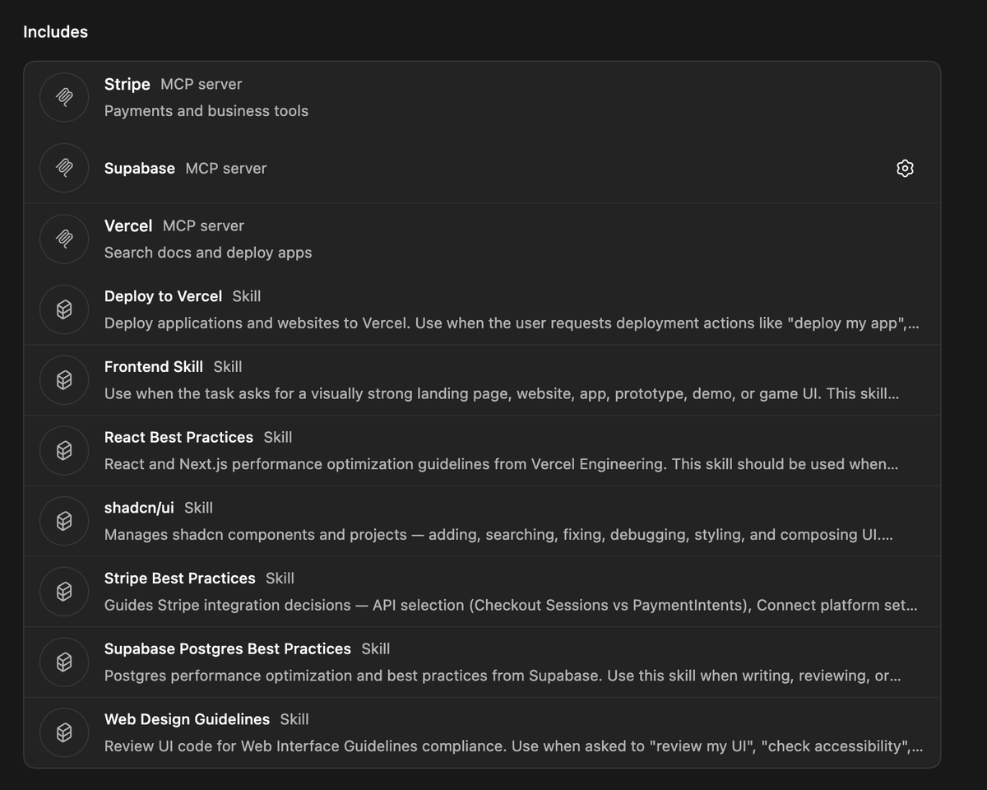
Task: Click description starting "React and Next.js performance"
Action: [501, 464]
